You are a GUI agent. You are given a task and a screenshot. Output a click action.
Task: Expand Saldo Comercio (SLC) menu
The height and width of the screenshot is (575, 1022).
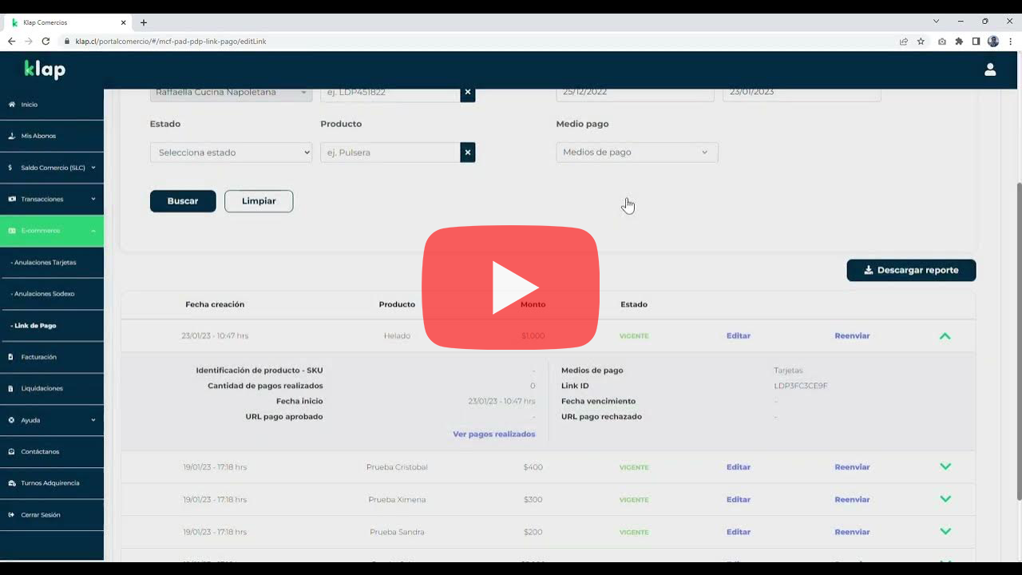(x=52, y=168)
